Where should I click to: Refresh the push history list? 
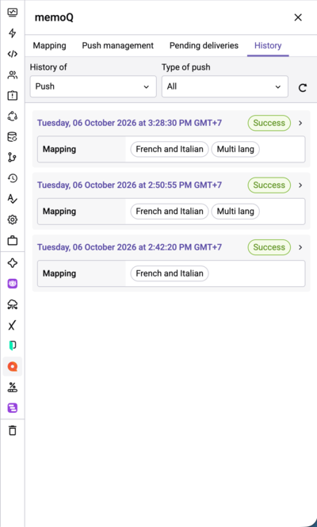pyautogui.click(x=303, y=88)
